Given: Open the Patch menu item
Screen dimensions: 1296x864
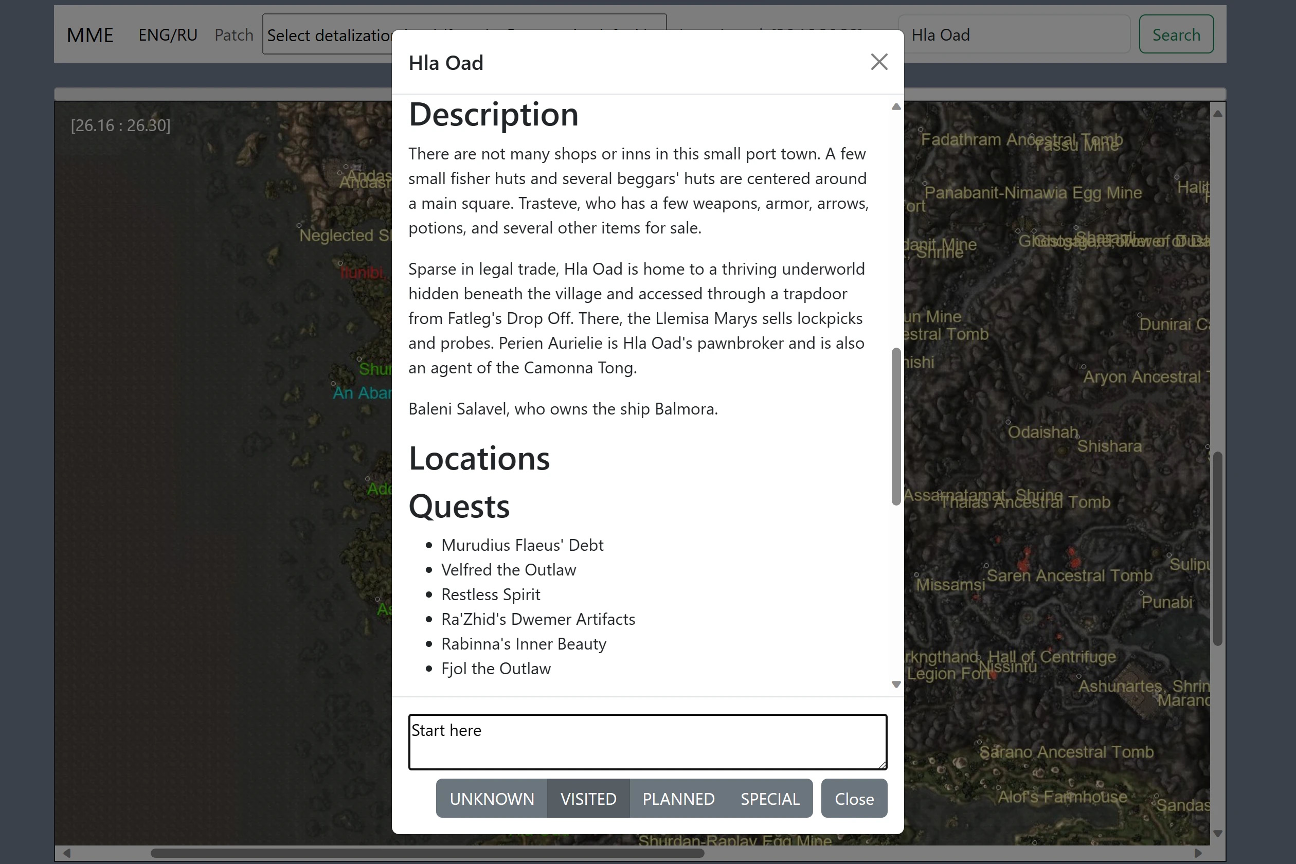Looking at the screenshot, I should pyautogui.click(x=233, y=35).
